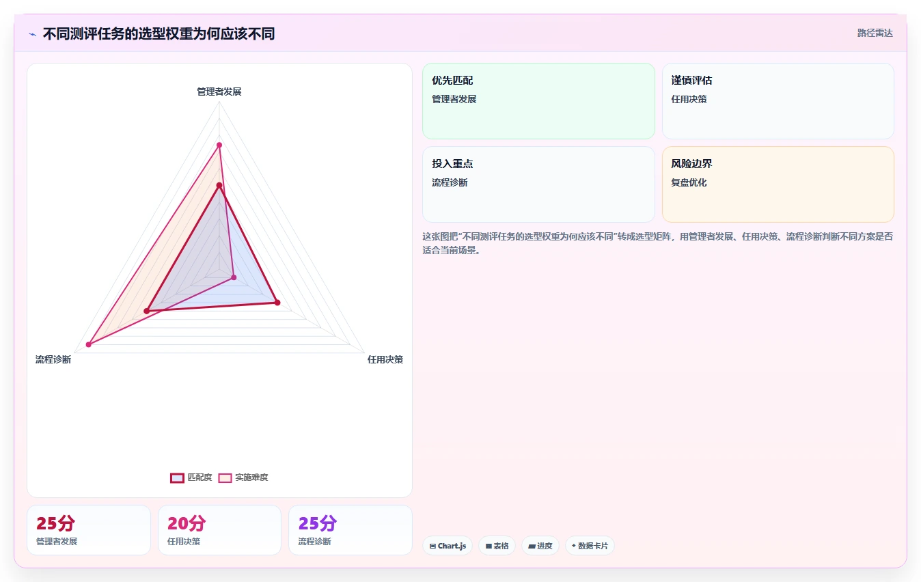
Task: Click the 匹配度 legend color box
Action: coord(177,477)
